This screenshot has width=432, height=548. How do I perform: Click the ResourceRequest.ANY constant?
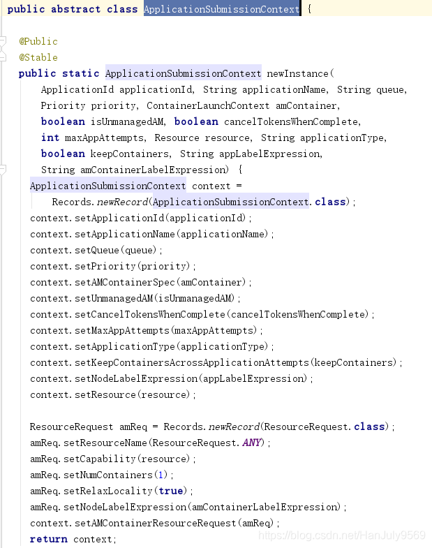click(207, 443)
